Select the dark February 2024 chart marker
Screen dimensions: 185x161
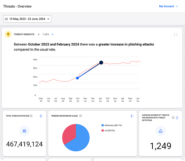click(x=101, y=62)
